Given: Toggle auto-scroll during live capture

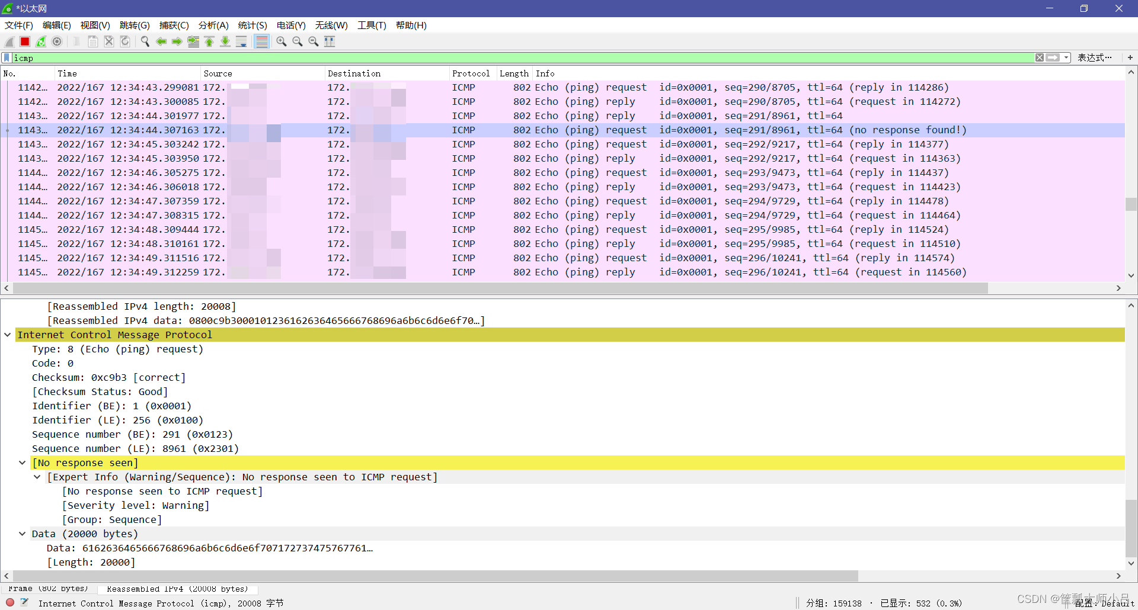Looking at the screenshot, I should tap(241, 41).
